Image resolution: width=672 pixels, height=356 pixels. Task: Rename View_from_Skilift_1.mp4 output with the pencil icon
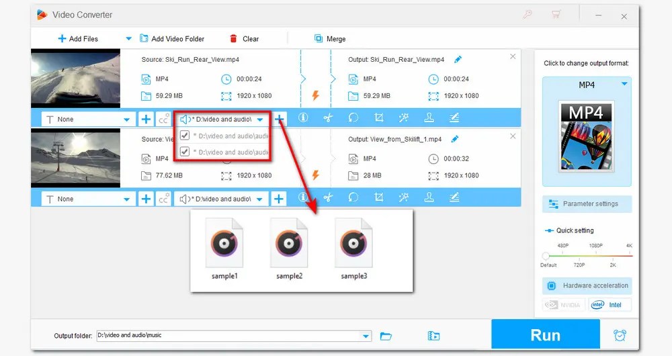[x=455, y=139]
